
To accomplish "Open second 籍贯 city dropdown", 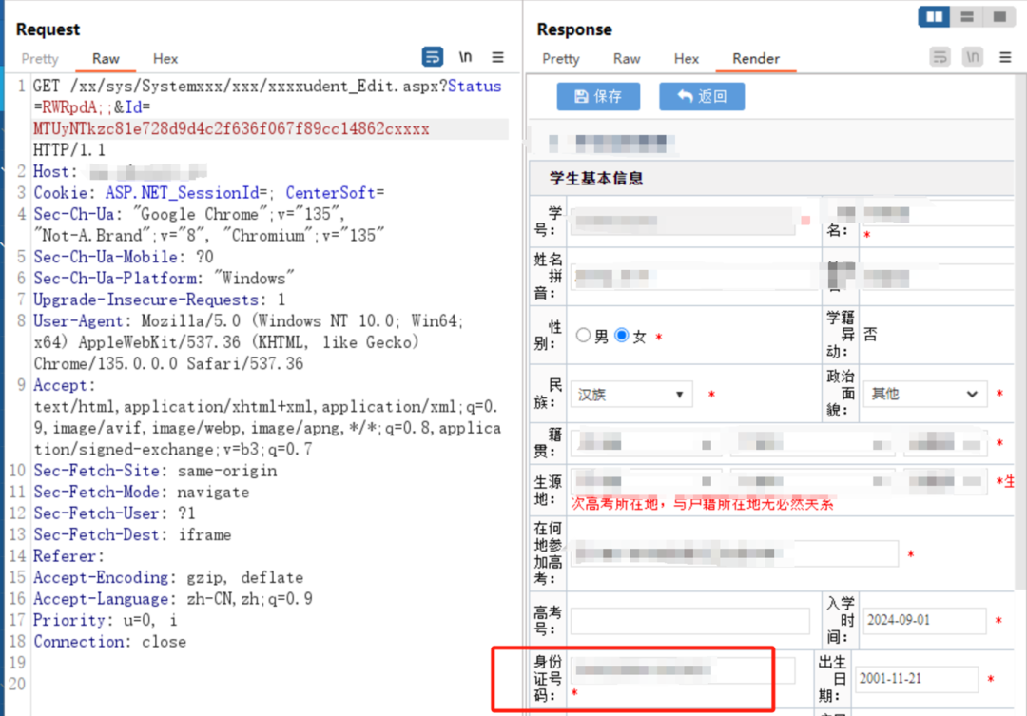I will [x=811, y=444].
